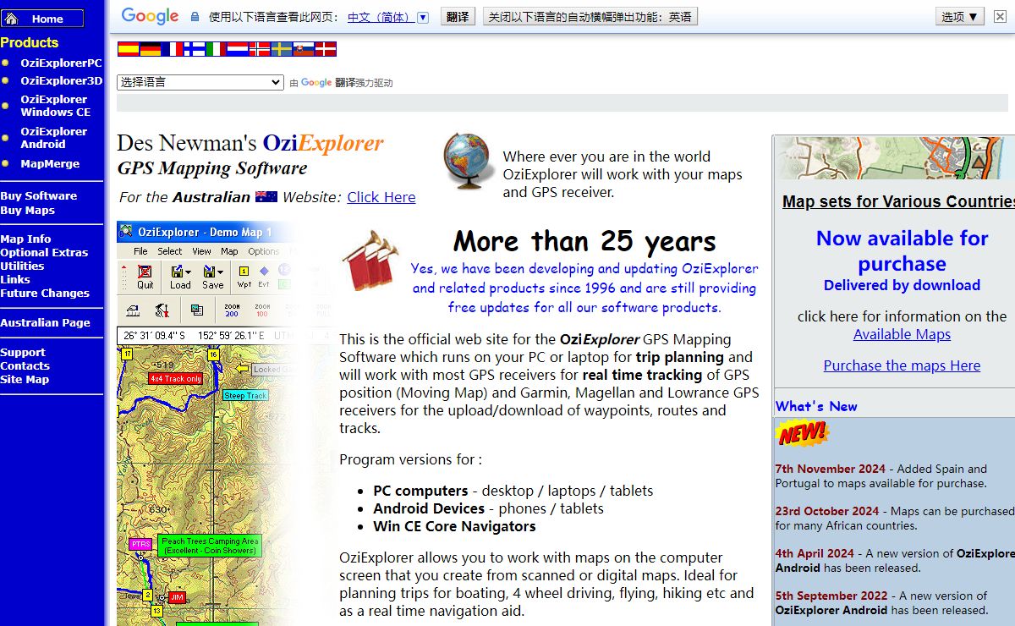Open Utilities in sidebar
1015x626 pixels.
tap(22, 266)
